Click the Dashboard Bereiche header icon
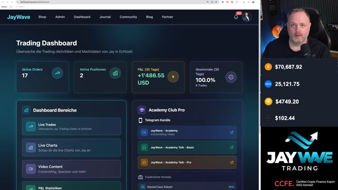The height and width of the screenshot is (190, 338). [x=26, y=110]
